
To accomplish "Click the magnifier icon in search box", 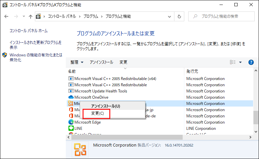I will click(195, 16).
